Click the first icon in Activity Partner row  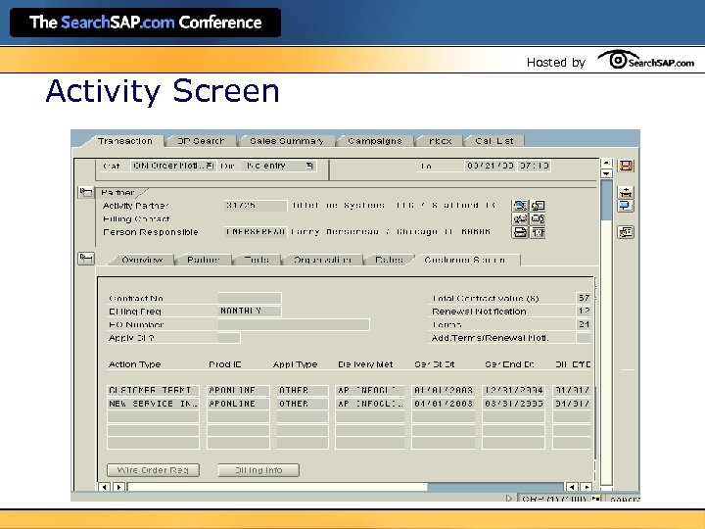[520, 206]
